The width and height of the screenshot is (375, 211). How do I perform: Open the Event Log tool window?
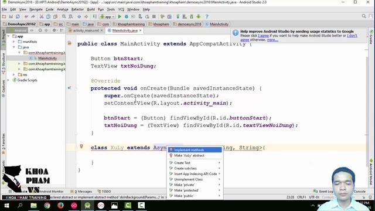323,192
